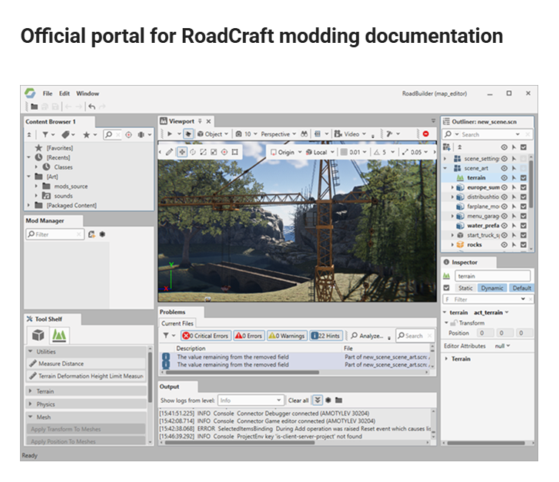Click the add object icon in Outliner
The height and width of the screenshot is (482, 559).
click(446, 146)
